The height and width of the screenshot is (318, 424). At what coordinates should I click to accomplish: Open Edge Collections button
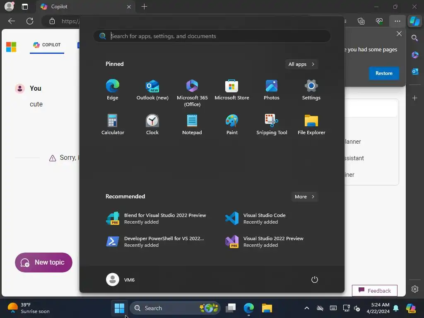361,21
